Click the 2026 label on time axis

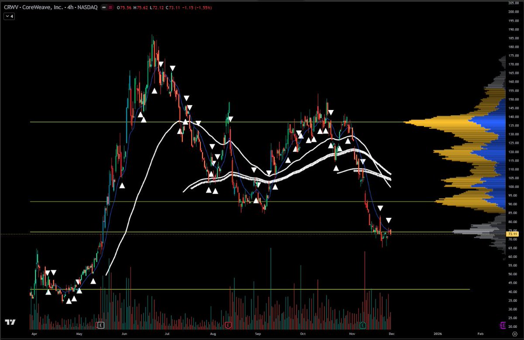(x=437, y=333)
